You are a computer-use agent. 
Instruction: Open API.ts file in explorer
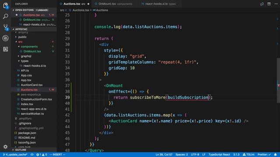tap(25, 71)
